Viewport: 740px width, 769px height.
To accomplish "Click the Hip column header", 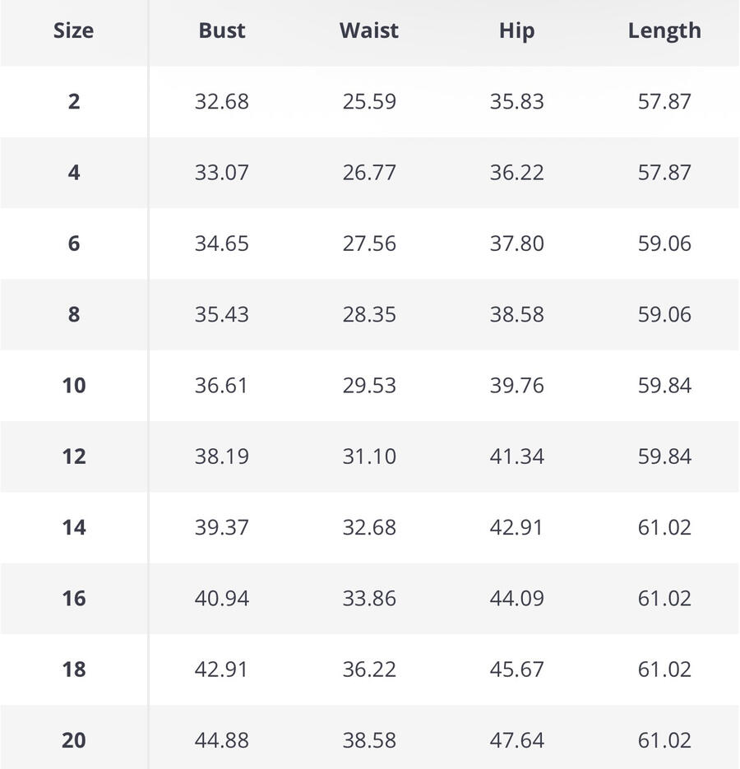I will click(x=516, y=31).
